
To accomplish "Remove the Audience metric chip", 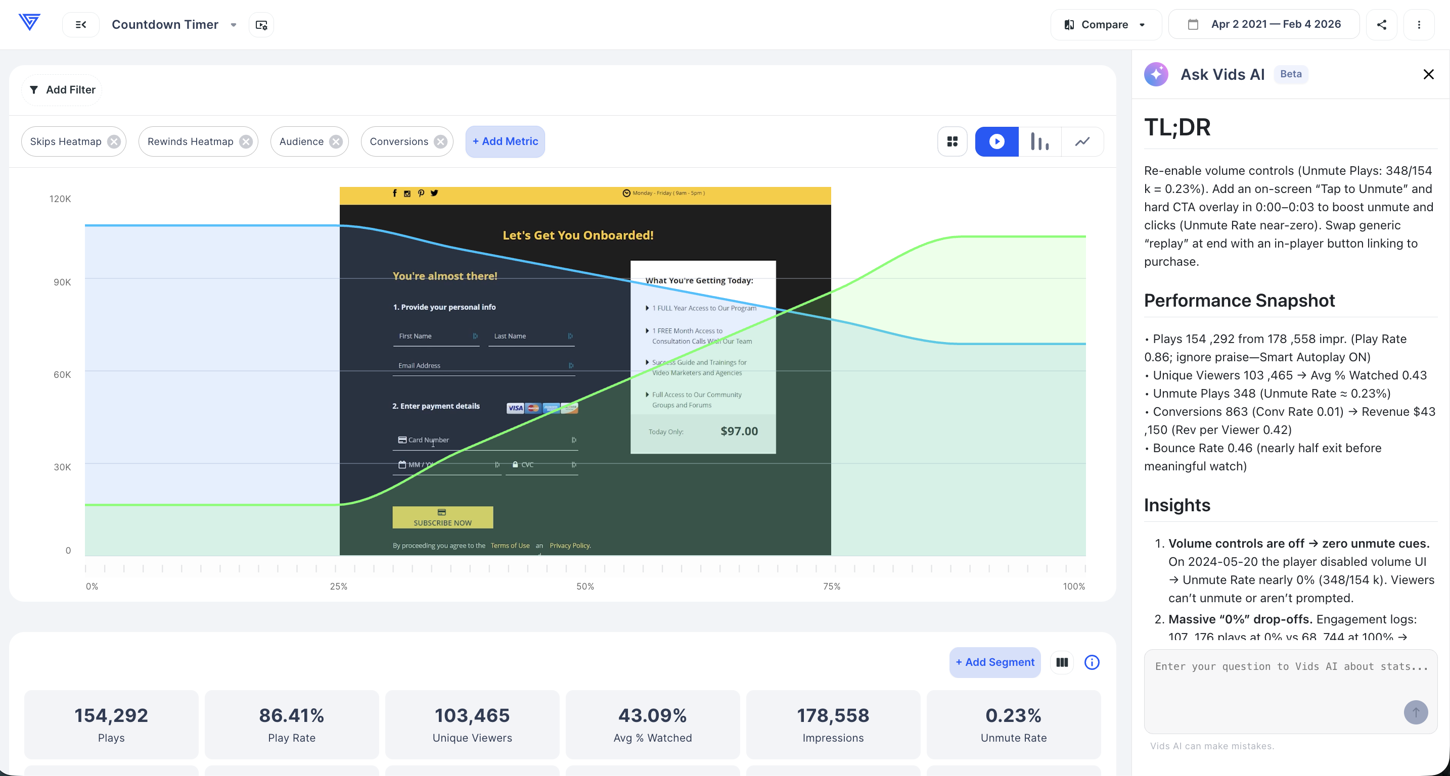I will (336, 141).
